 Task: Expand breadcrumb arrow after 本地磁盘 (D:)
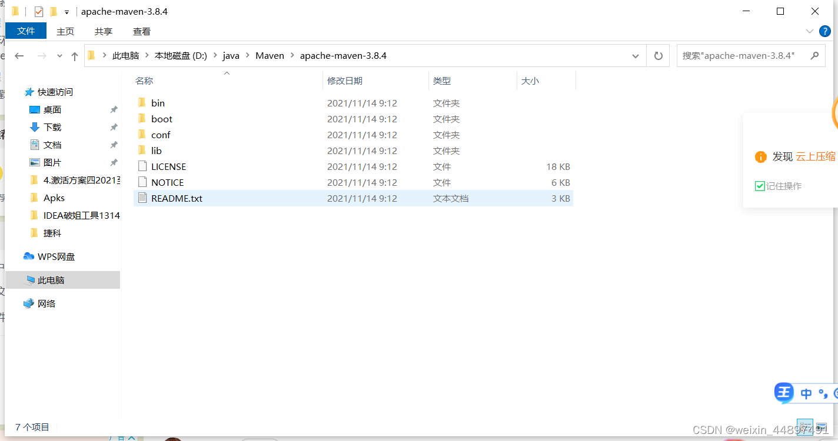[x=215, y=56]
